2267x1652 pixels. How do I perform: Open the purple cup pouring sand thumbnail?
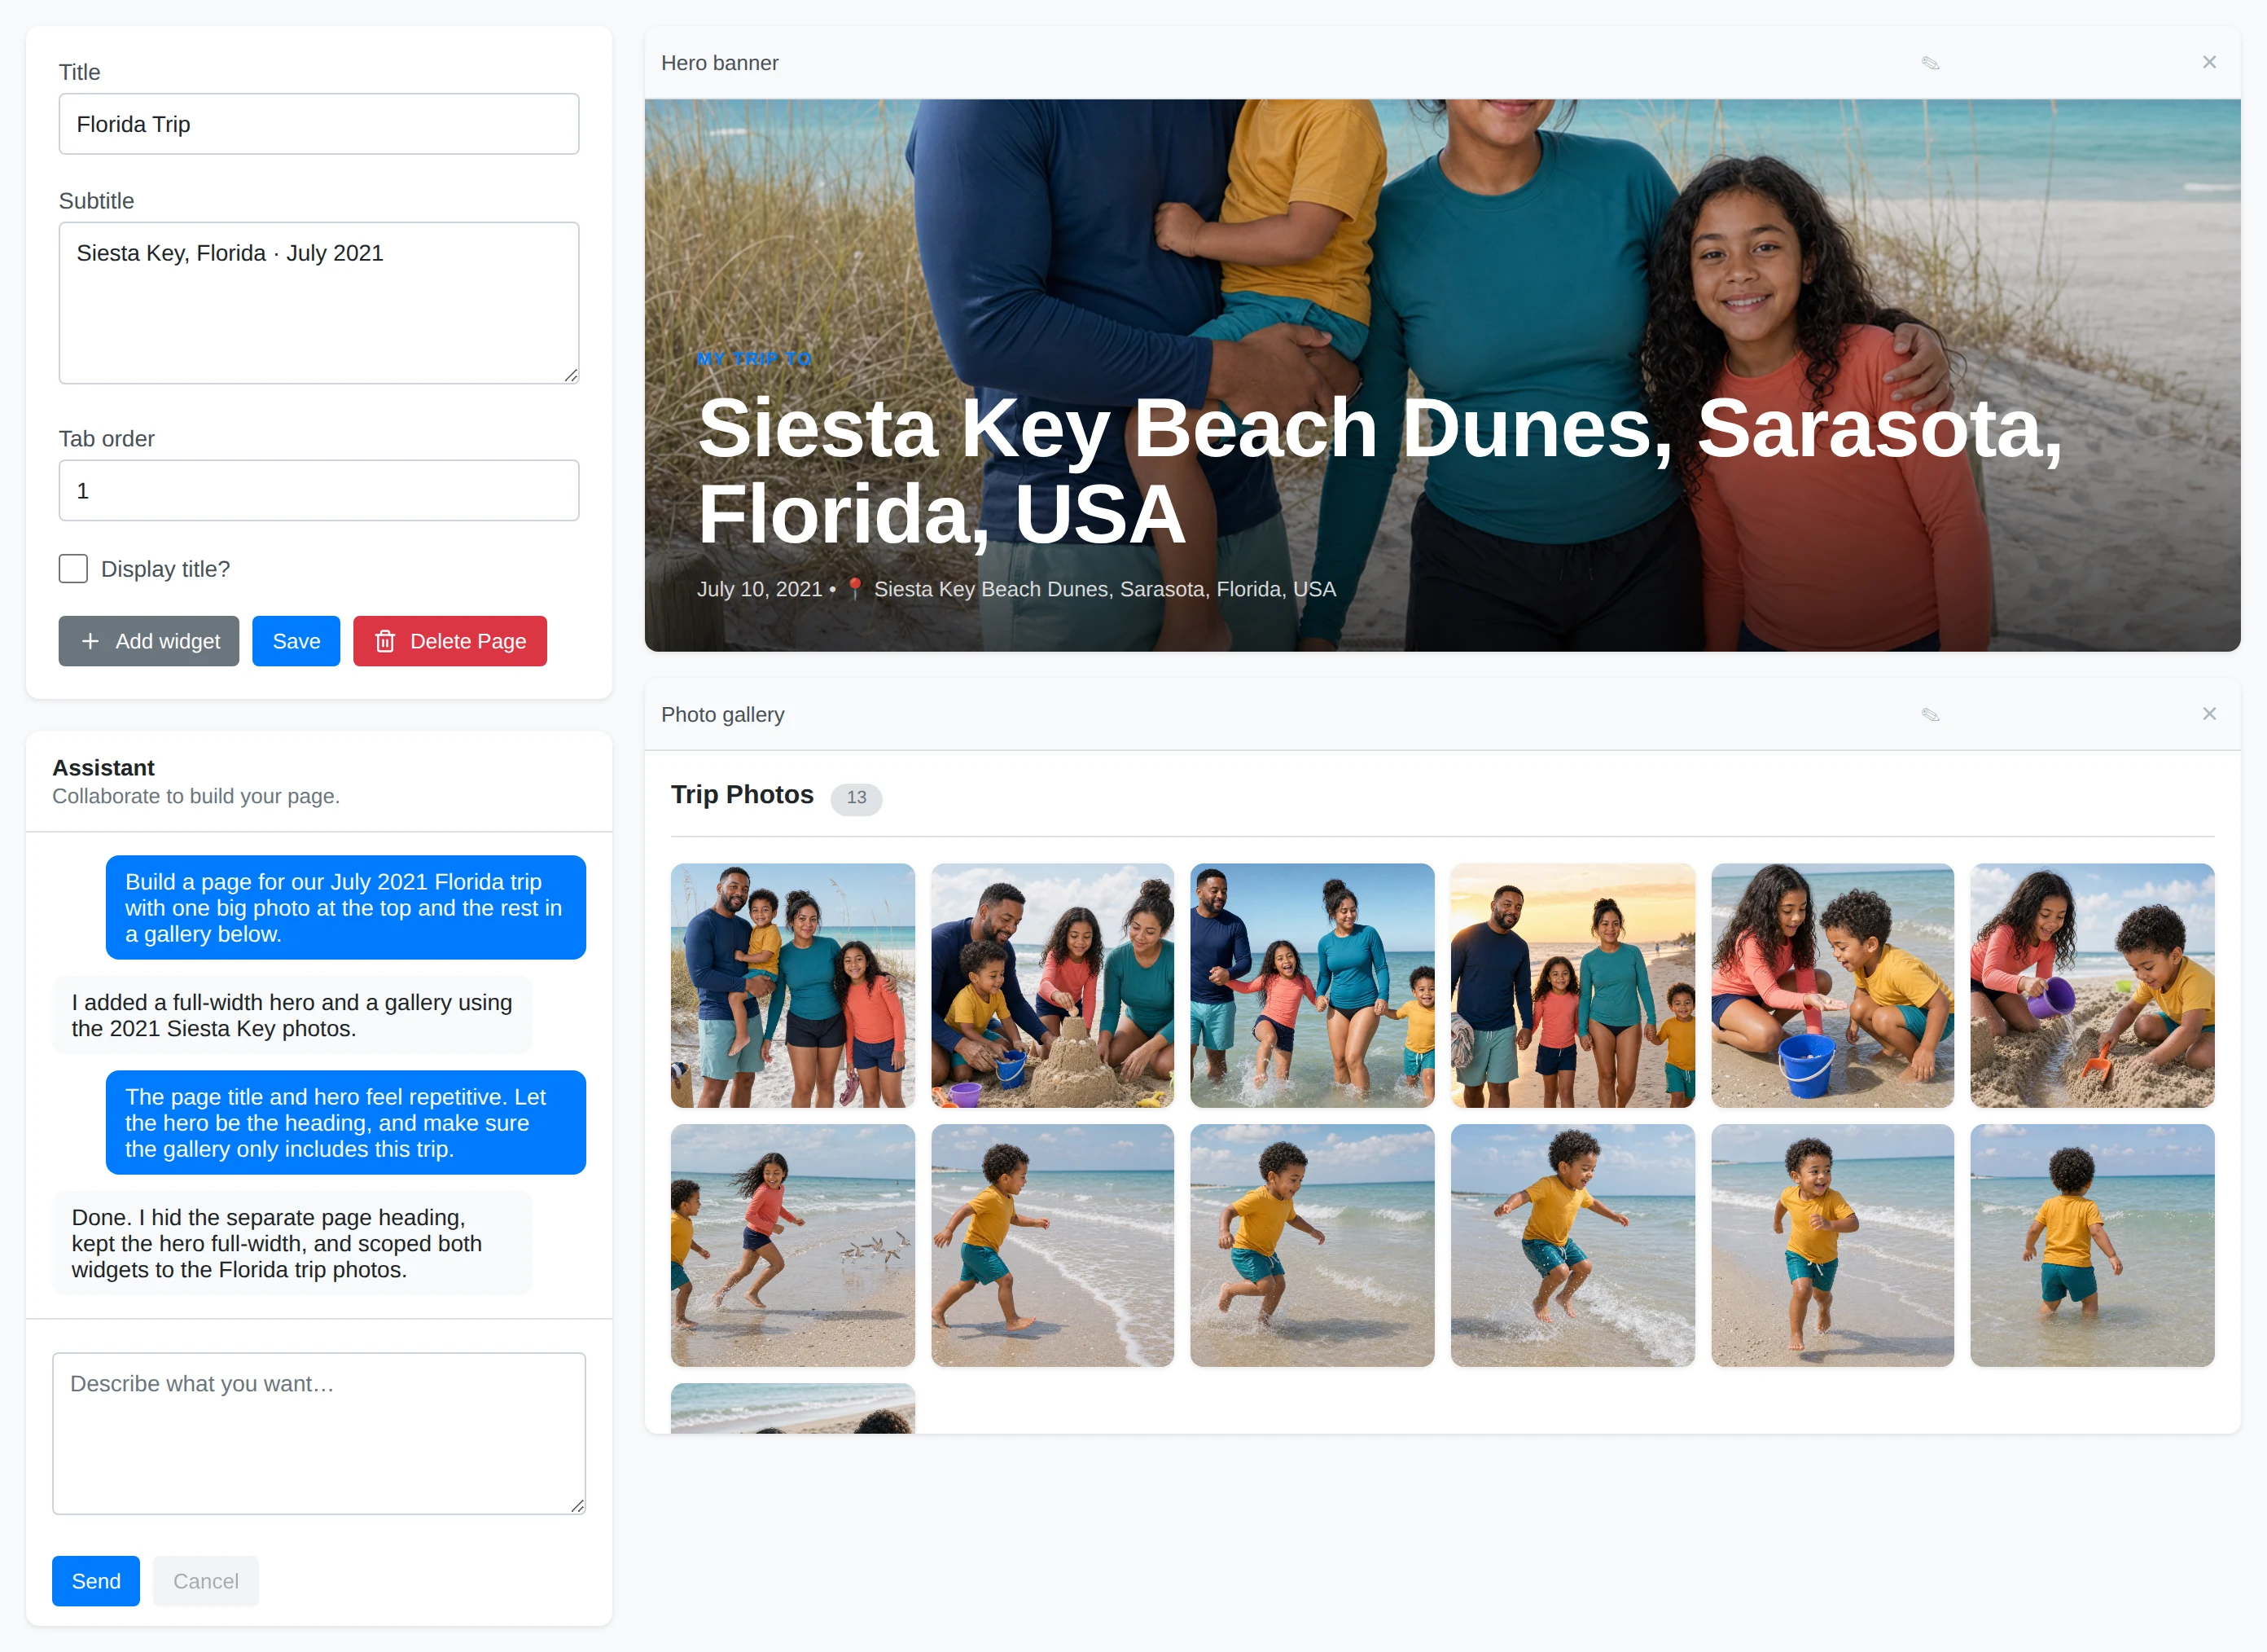(2092, 985)
